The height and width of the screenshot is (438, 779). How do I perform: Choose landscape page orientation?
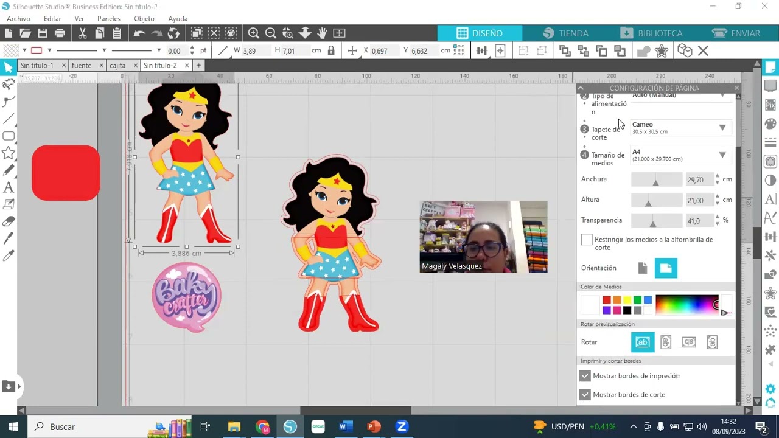tap(666, 268)
